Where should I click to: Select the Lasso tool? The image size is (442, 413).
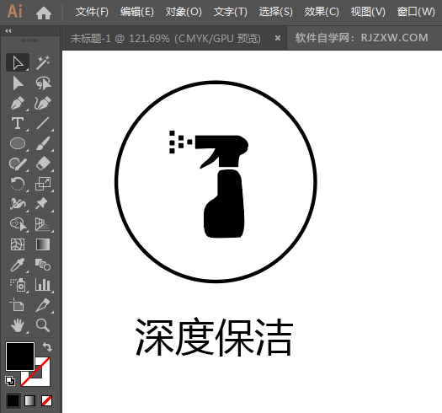[43, 83]
